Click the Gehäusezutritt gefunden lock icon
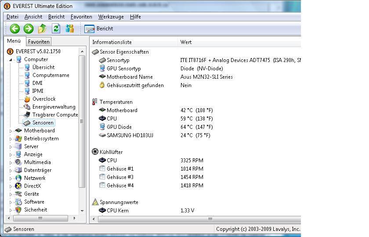The image size is (369, 237). 102,85
